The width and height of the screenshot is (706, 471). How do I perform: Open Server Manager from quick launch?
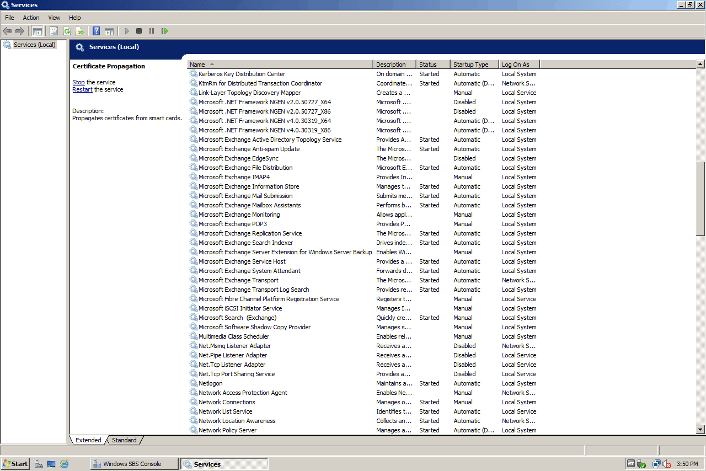(39, 464)
